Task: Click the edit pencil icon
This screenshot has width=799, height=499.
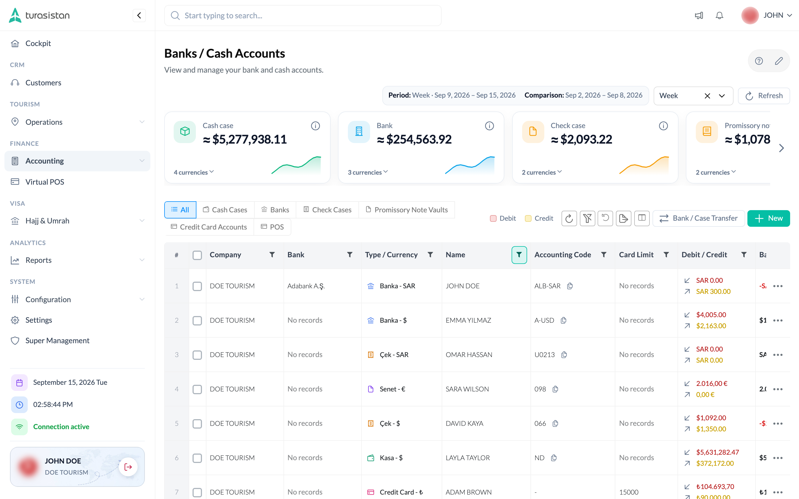Action: 779,61
